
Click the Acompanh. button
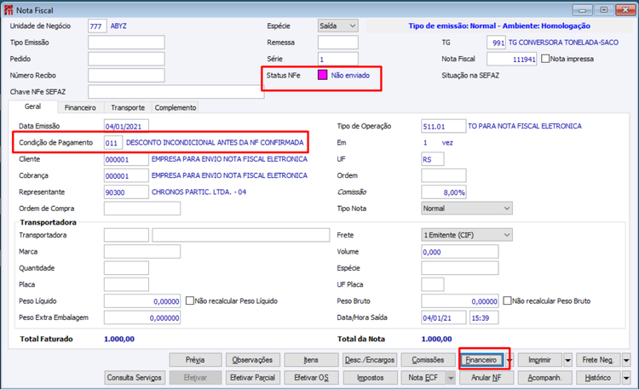[x=545, y=378]
